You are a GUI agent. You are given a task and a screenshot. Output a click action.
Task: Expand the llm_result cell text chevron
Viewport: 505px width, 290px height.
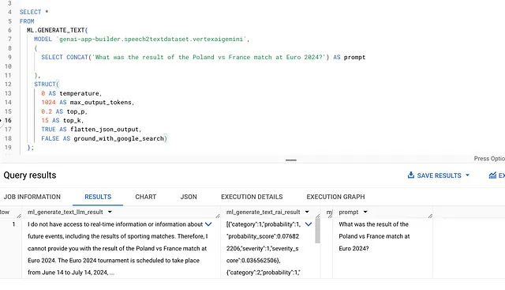pyautogui.click(x=208, y=224)
